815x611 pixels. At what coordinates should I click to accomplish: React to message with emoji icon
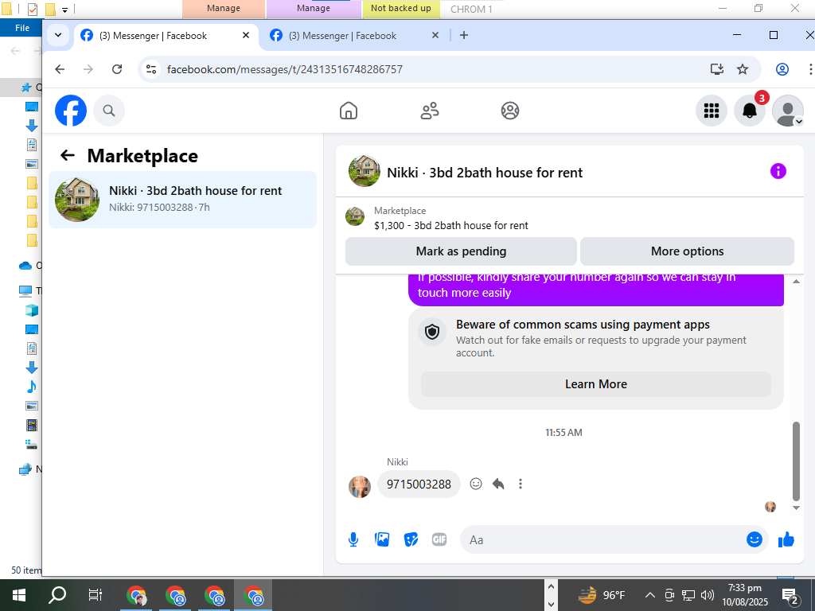coord(476,485)
